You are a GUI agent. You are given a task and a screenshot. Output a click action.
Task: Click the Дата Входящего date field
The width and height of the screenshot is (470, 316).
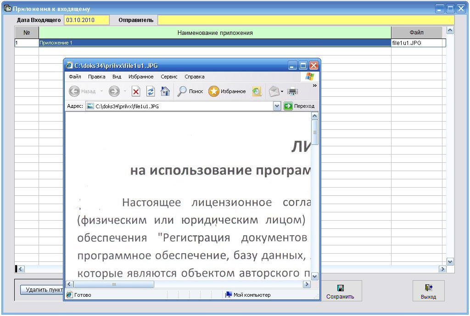(x=87, y=20)
